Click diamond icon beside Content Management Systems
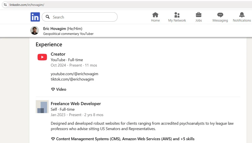Screen dimensions: 252x143 click(53, 139)
